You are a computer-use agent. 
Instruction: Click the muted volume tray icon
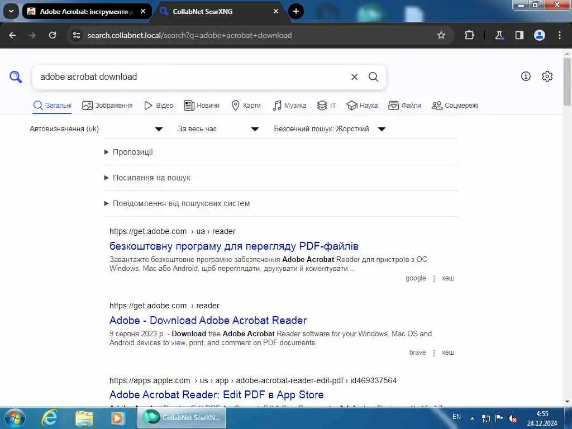tap(513, 418)
